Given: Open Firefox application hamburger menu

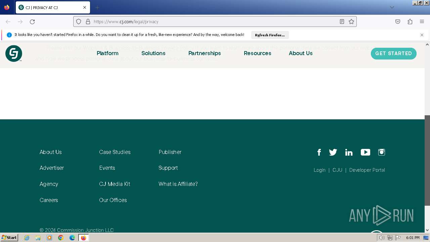Looking at the screenshot, I should click(x=422, y=22).
